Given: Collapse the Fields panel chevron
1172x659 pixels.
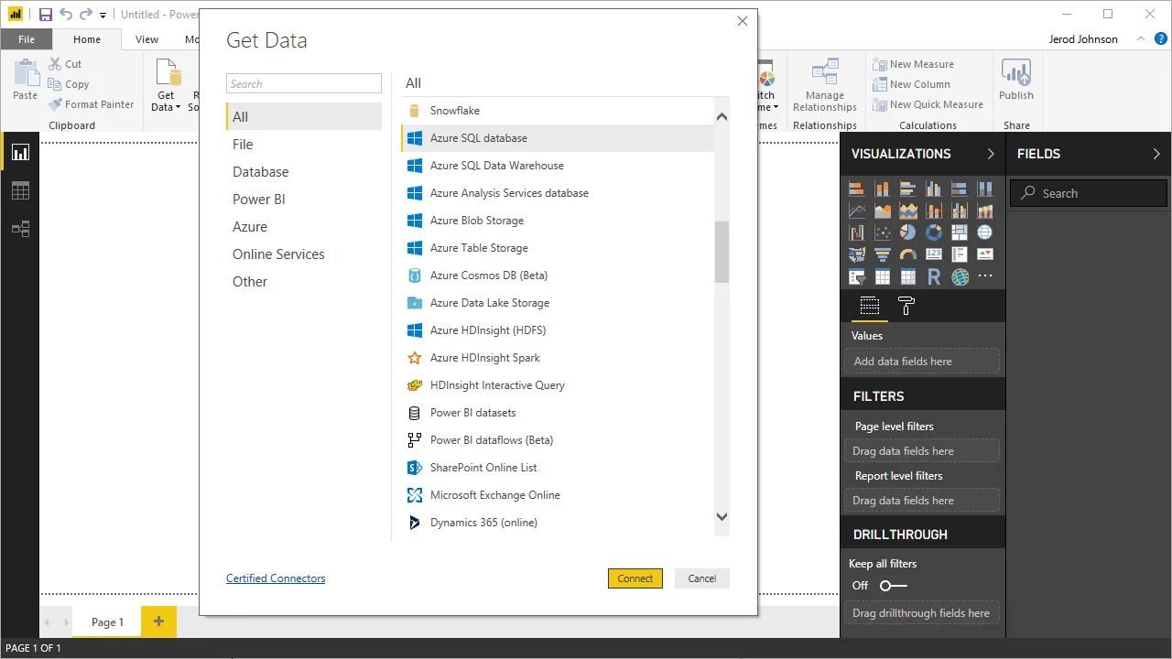Looking at the screenshot, I should [1156, 154].
